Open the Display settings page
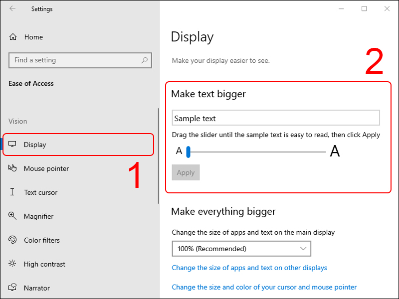 pos(35,145)
